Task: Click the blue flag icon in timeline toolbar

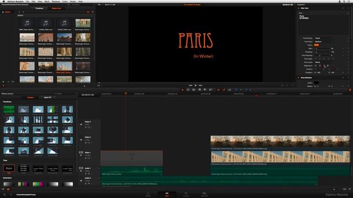Action: tap(237, 90)
